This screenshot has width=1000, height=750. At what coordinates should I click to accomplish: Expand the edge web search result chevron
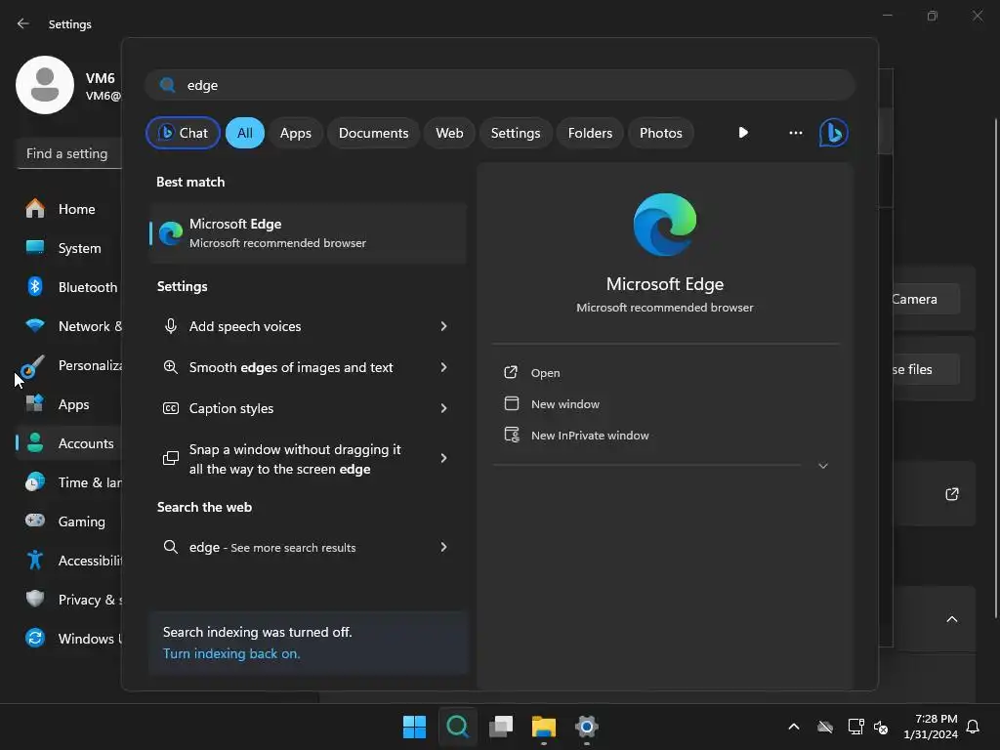(x=444, y=547)
